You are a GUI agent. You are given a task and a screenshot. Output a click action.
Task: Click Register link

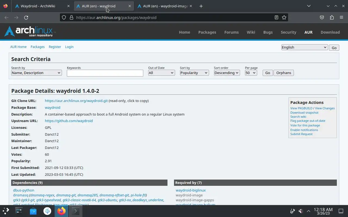tap(55, 47)
